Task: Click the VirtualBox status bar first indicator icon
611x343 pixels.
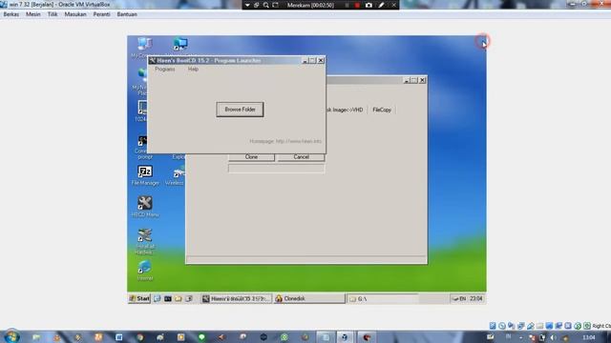Action: pyautogui.click(x=493, y=326)
